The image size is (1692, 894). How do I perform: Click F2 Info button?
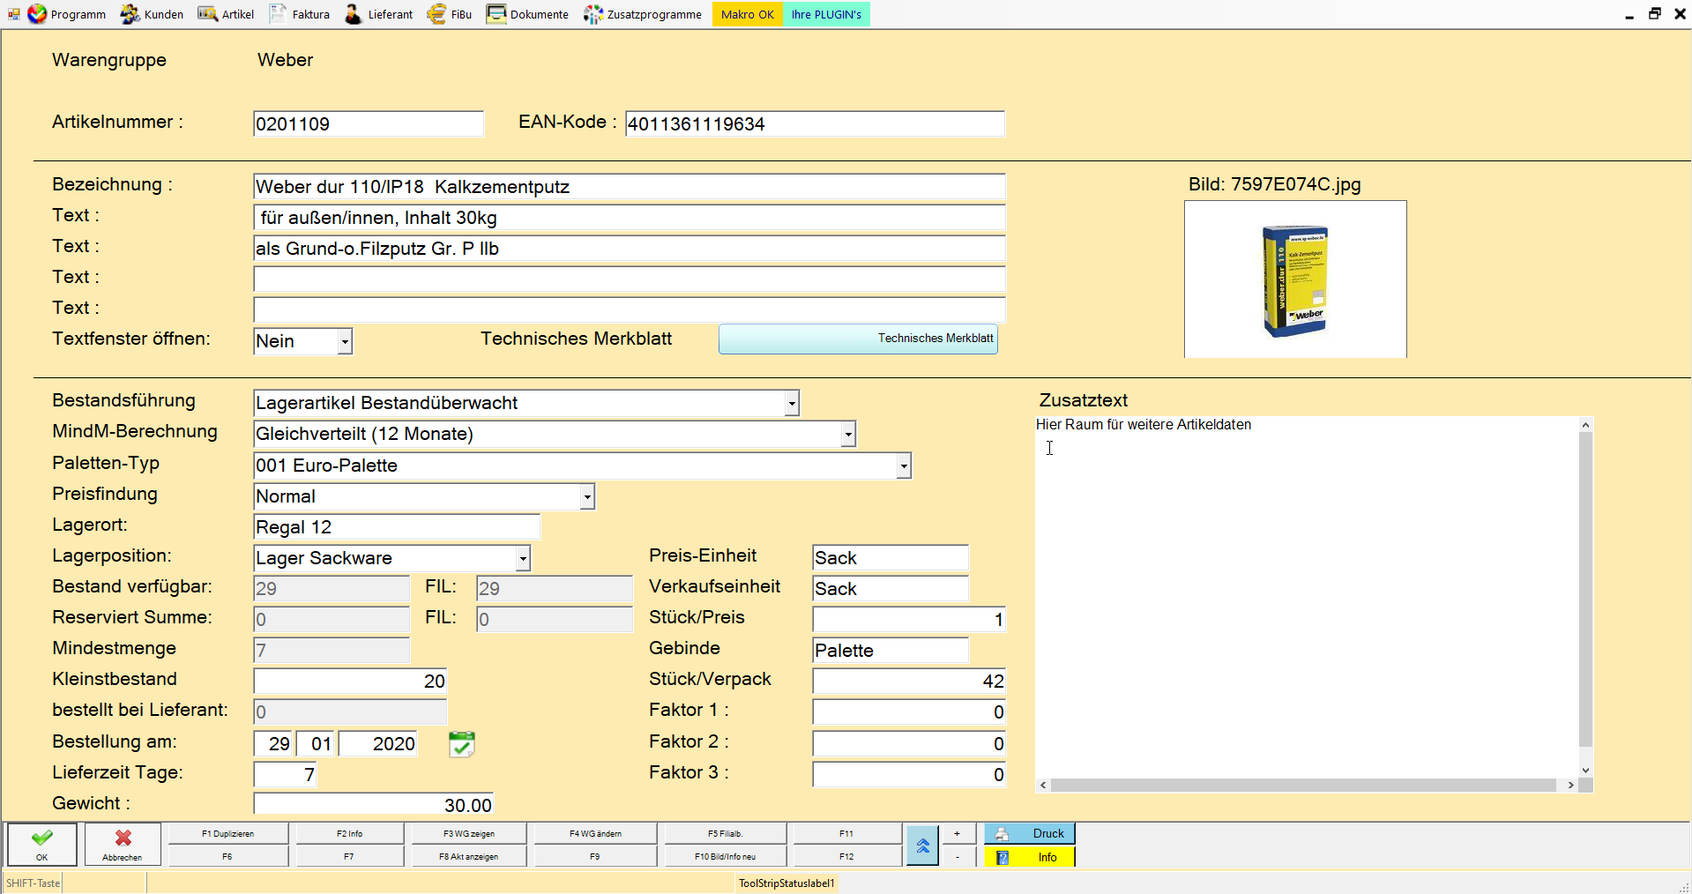tap(349, 833)
